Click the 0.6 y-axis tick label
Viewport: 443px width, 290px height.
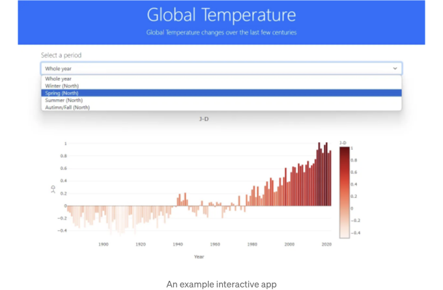pyautogui.click(x=63, y=168)
